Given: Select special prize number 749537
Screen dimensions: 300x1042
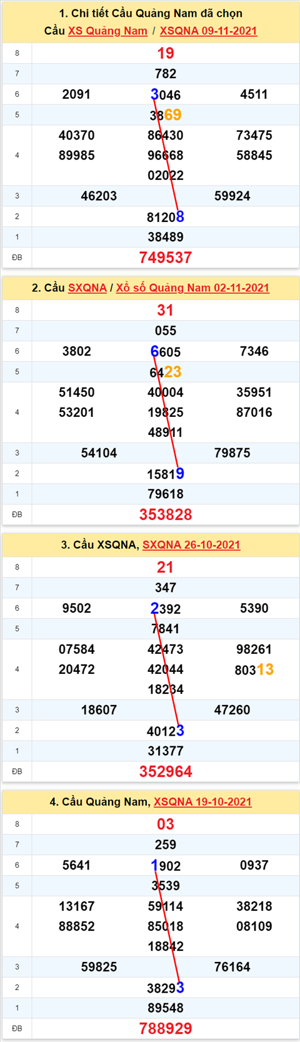Looking at the screenshot, I should click(166, 258).
